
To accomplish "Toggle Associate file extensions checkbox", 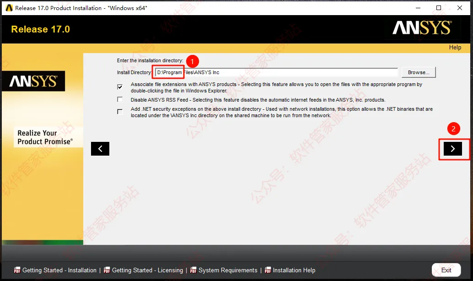I will pos(120,87).
